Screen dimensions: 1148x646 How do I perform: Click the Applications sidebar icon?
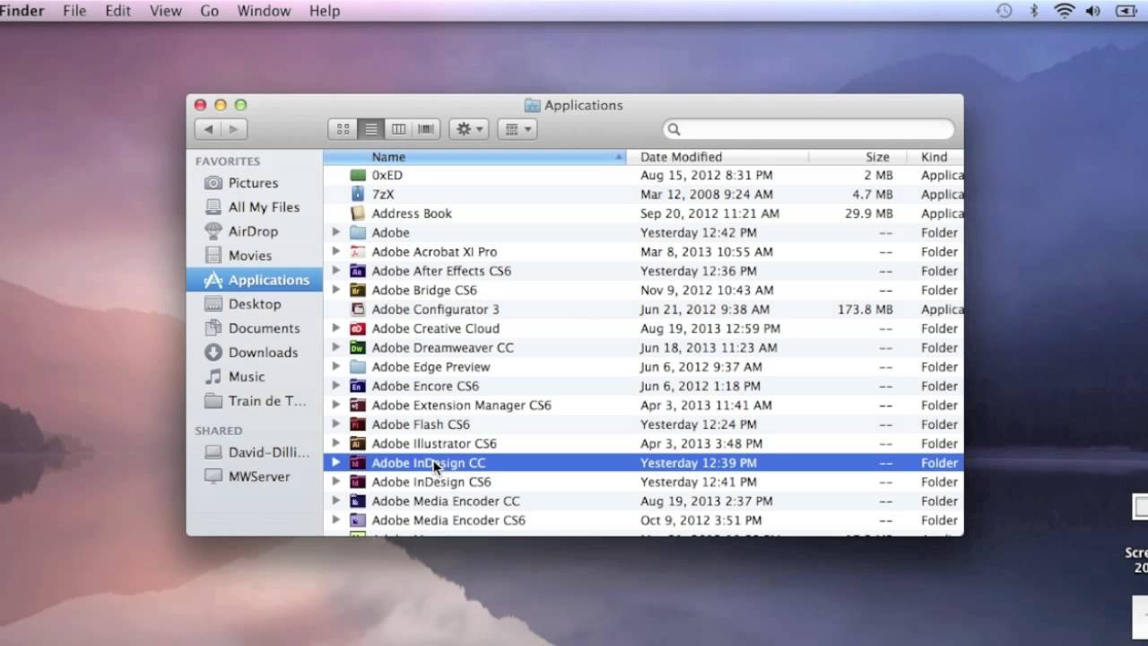(x=213, y=280)
